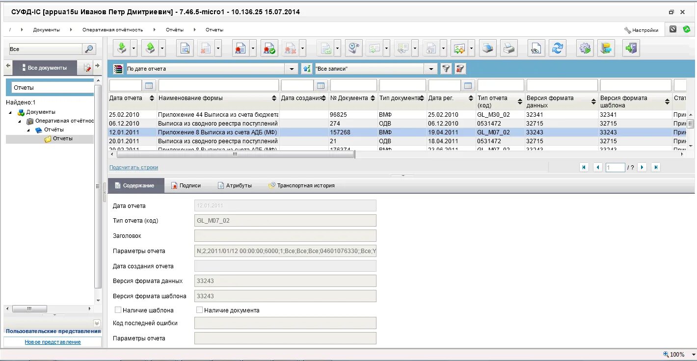Open the 'По дате отчета' sort dropdown

point(293,69)
